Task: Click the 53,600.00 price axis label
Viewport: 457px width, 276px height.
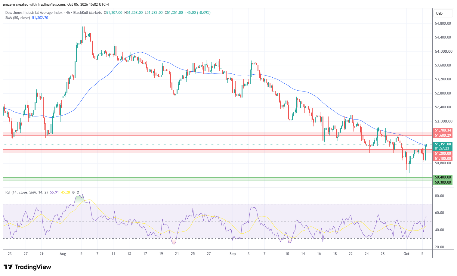Action: (443, 65)
